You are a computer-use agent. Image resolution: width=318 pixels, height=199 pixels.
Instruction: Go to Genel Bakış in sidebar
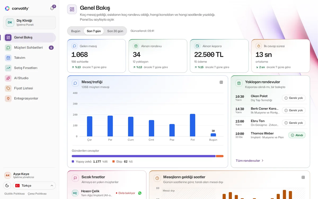[29, 37]
